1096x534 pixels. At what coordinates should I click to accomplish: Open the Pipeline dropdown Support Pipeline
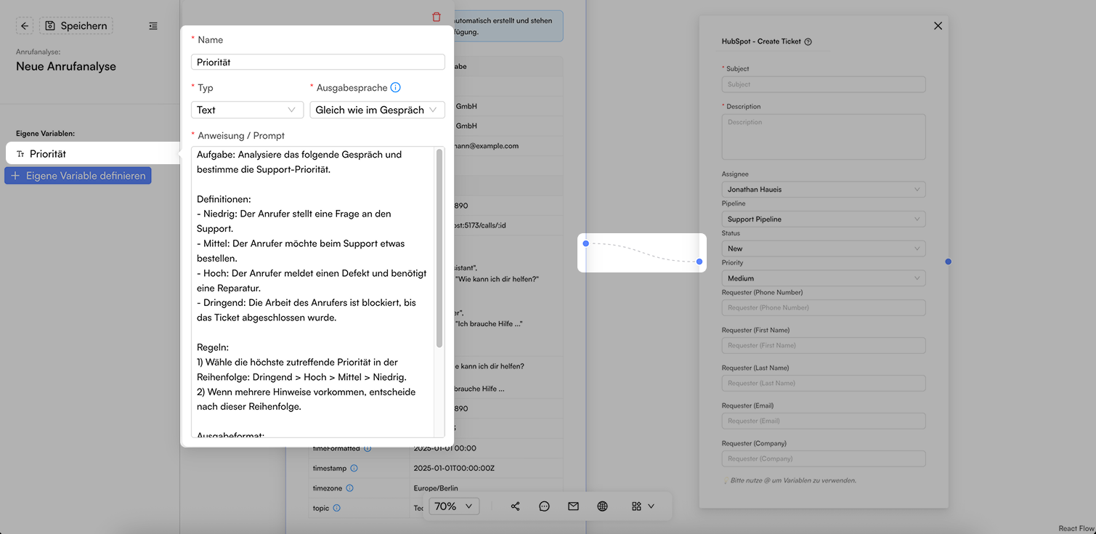coord(824,219)
